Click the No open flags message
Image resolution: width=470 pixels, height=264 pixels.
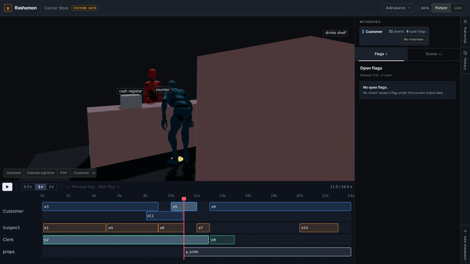pos(408,90)
